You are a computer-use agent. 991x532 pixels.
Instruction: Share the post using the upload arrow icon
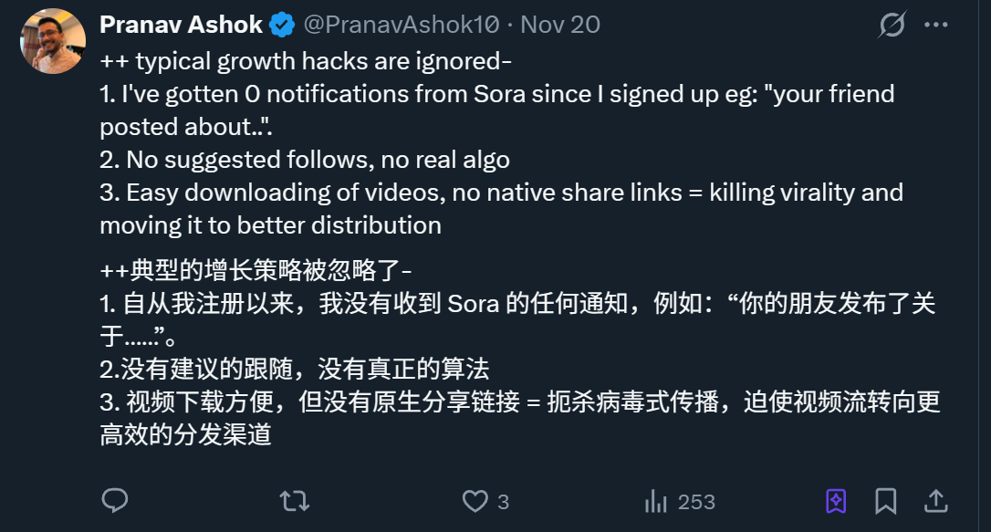tap(937, 501)
